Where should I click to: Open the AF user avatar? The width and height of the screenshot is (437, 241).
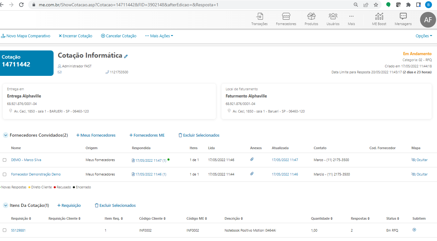pos(428,20)
